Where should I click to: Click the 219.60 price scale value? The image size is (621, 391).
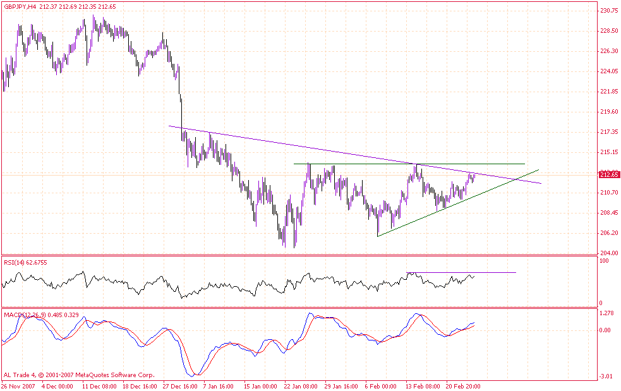tap(609, 112)
